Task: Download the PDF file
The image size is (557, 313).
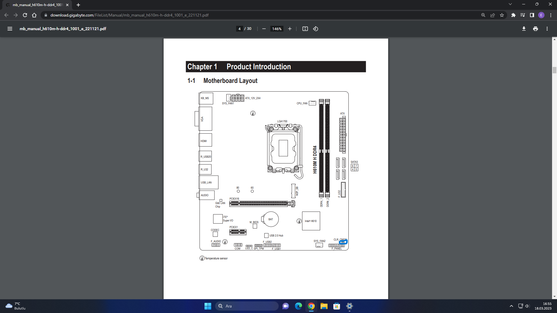Action: pos(524,29)
